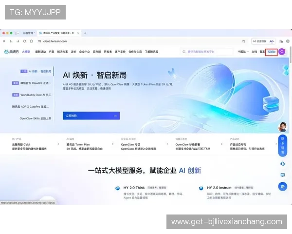Click chevron next to Token Plan
The image size is (292, 234).
[x=113, y=144]
